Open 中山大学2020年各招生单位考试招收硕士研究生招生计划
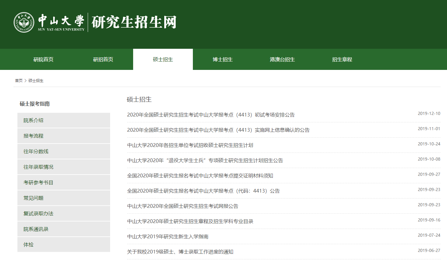The height and width of the screenshot is (260, 447). coord(190,145)
